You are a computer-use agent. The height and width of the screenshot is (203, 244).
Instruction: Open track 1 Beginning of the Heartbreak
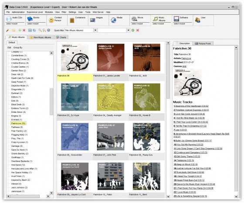pos(191,106)
